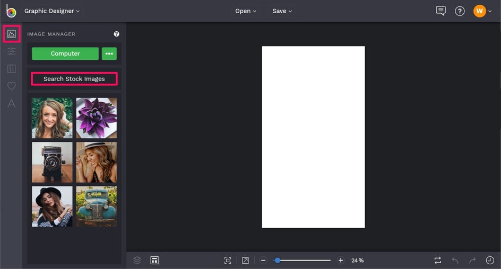Select the smiling woman portrait thumbnail
This screenshot has height=269, width=501.
52,118
